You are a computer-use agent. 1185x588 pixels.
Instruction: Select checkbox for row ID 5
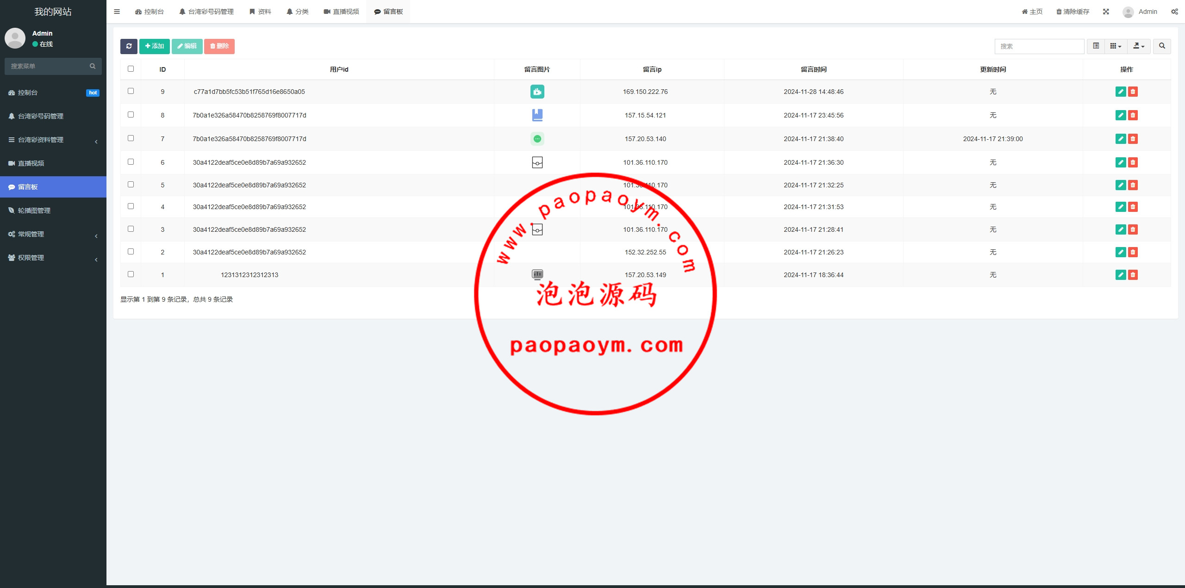click(x=131, y=185)
